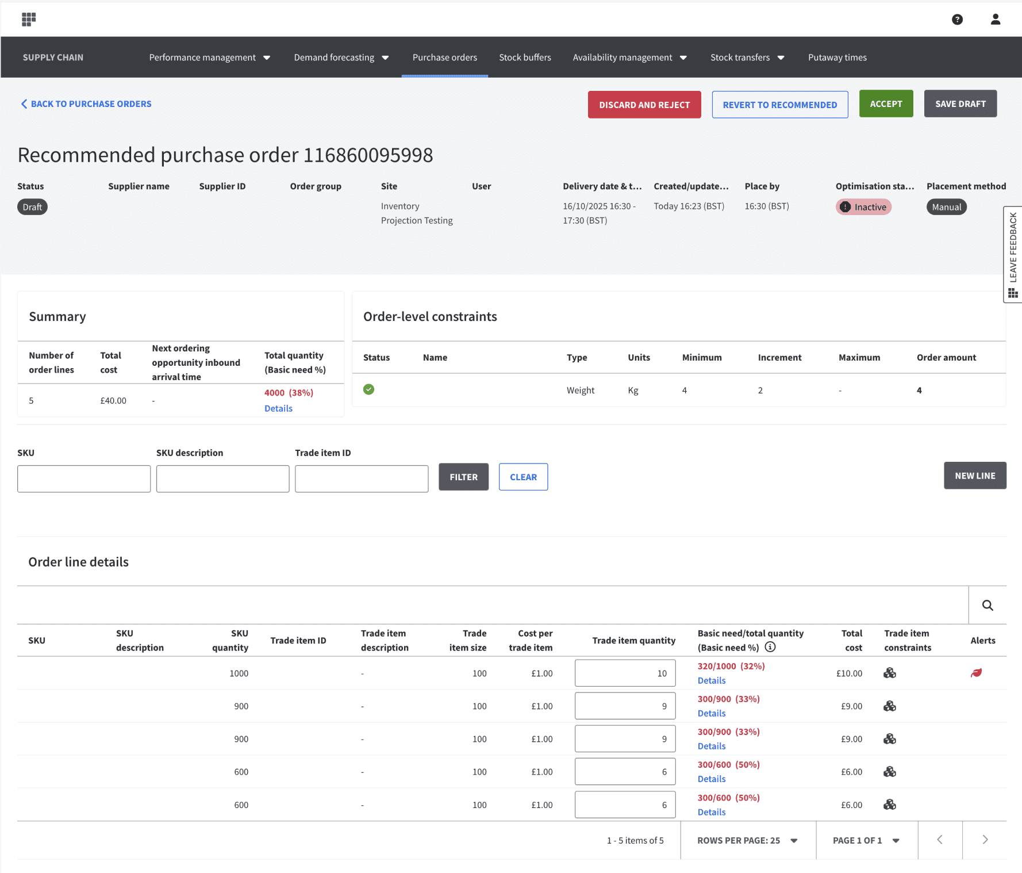Open trade item constraints icon for last £6.00 row
This screenshot has width=1022, height=873.
click(x=890, y=805)
